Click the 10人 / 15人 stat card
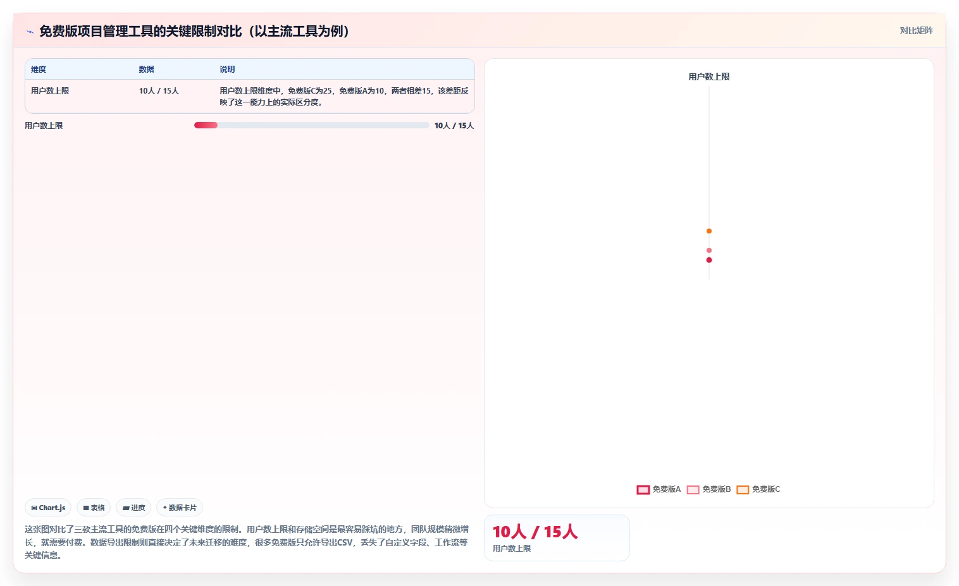The height and width of the screenshot is (586, 959). click(x=557, y=538)
